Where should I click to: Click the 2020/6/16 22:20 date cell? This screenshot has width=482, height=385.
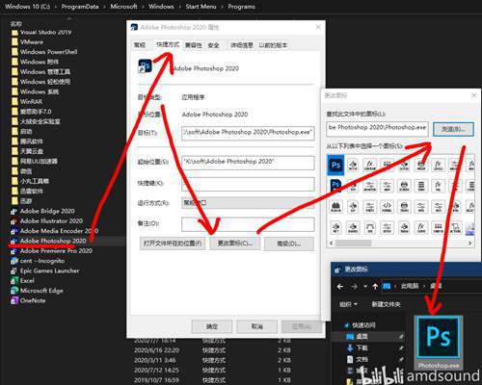[x=157, y=350]
